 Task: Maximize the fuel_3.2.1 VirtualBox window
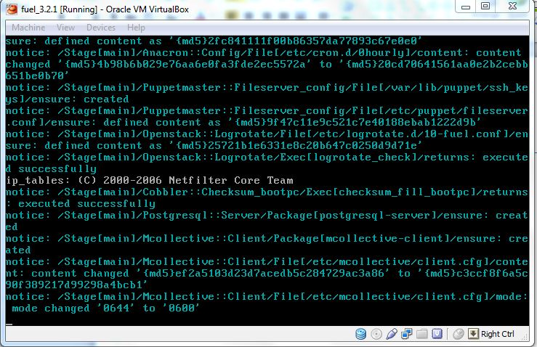pyautogui.click(x=485, y=6)
